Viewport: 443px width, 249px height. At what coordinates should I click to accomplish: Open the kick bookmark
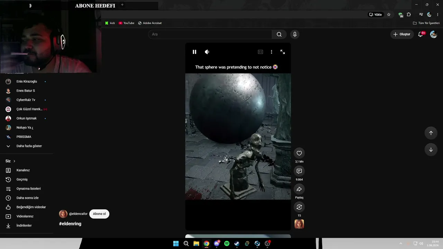point(110,23)
